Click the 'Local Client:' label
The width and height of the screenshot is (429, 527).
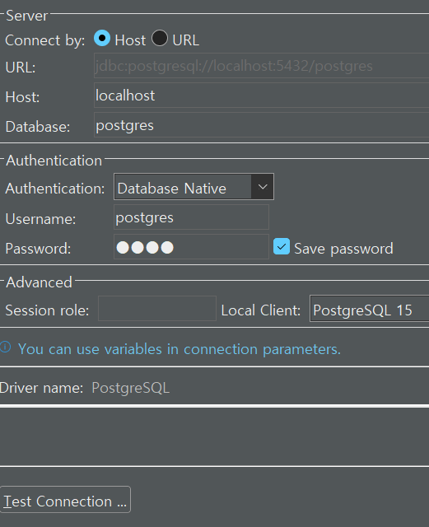pyautogui.click(x=260, y=310)
